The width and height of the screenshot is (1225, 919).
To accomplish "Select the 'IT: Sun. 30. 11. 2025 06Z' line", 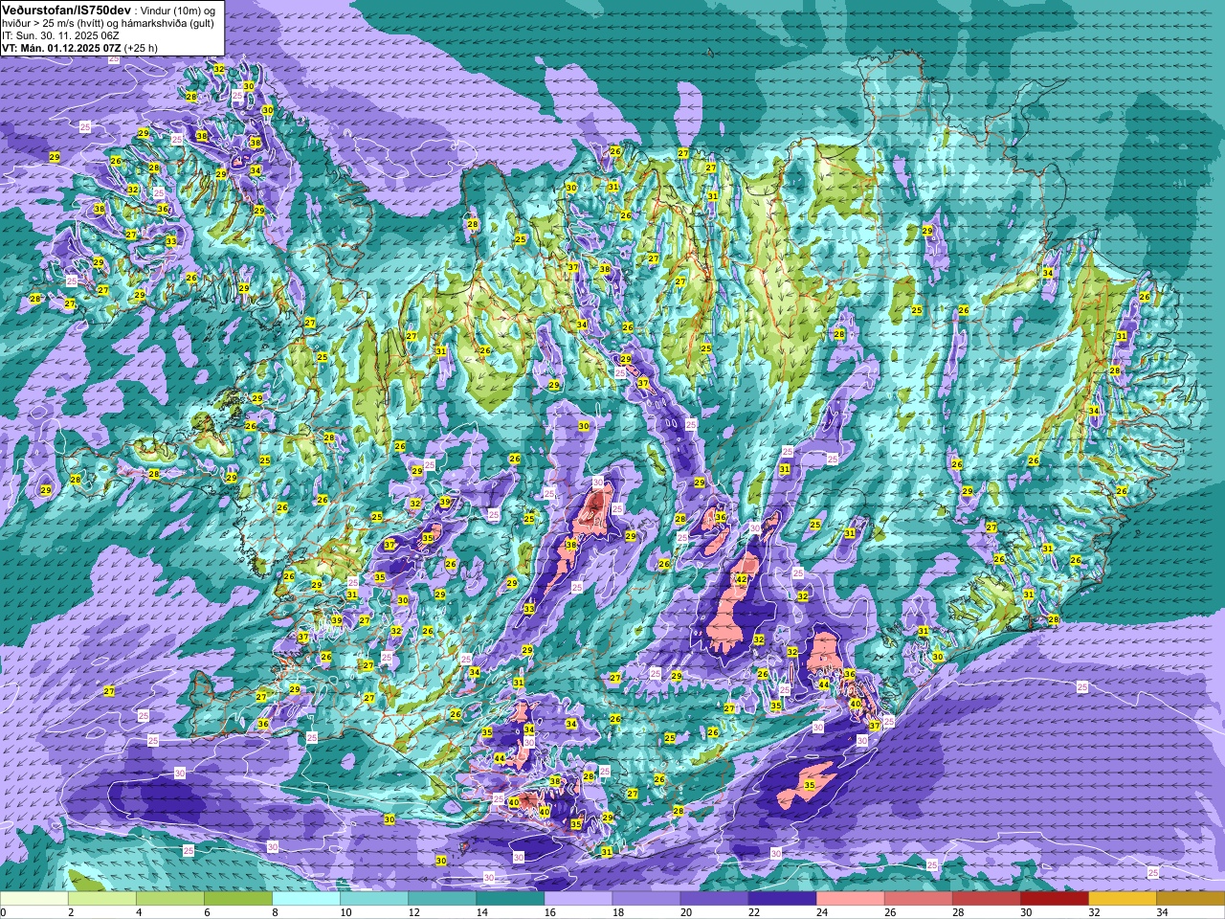I will point(61,34).
